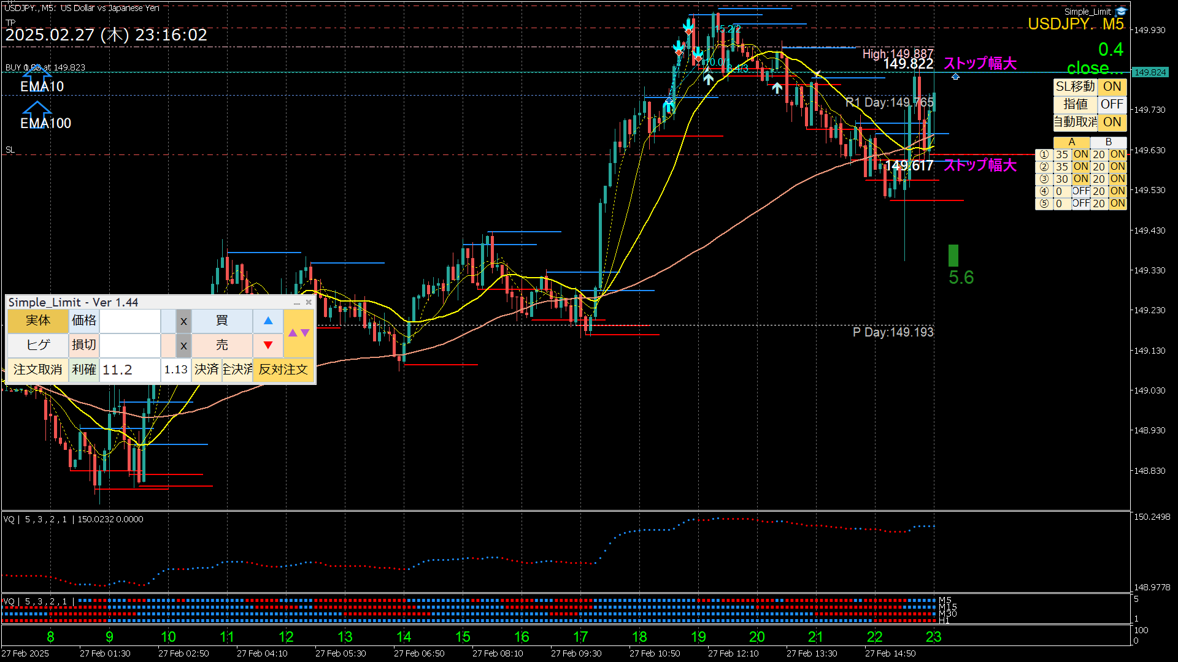Toggle 指値 OFF switch
Image resolution: width=1178 pixels, height=662 pixels.
click(x=1112, y=104)
